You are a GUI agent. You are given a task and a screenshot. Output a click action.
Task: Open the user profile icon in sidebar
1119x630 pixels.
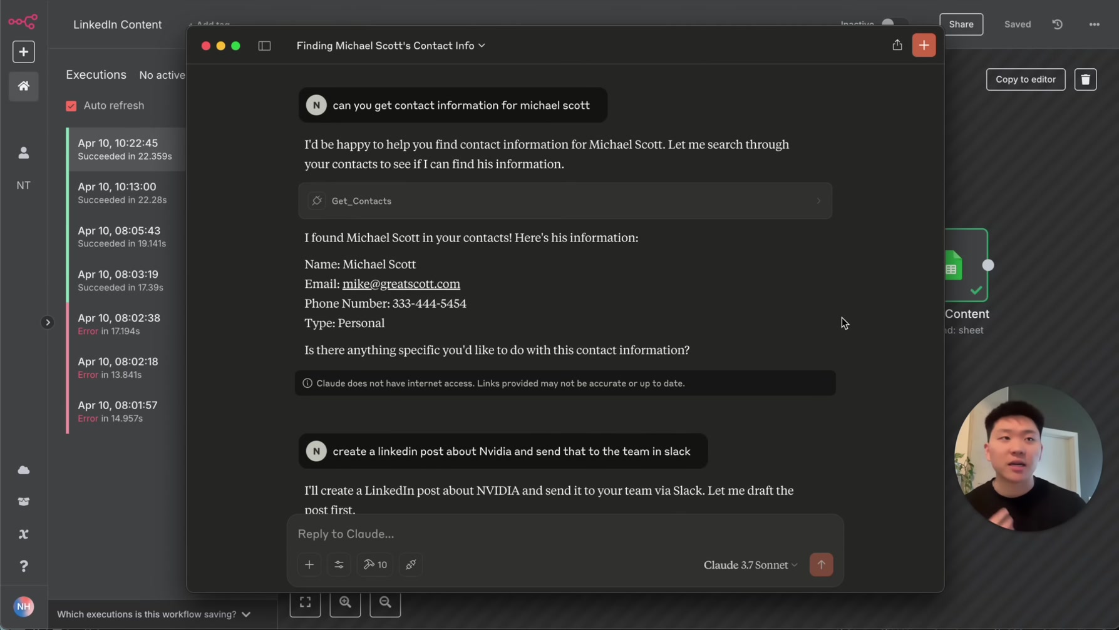pyautogui.click(x=24, y=153)
